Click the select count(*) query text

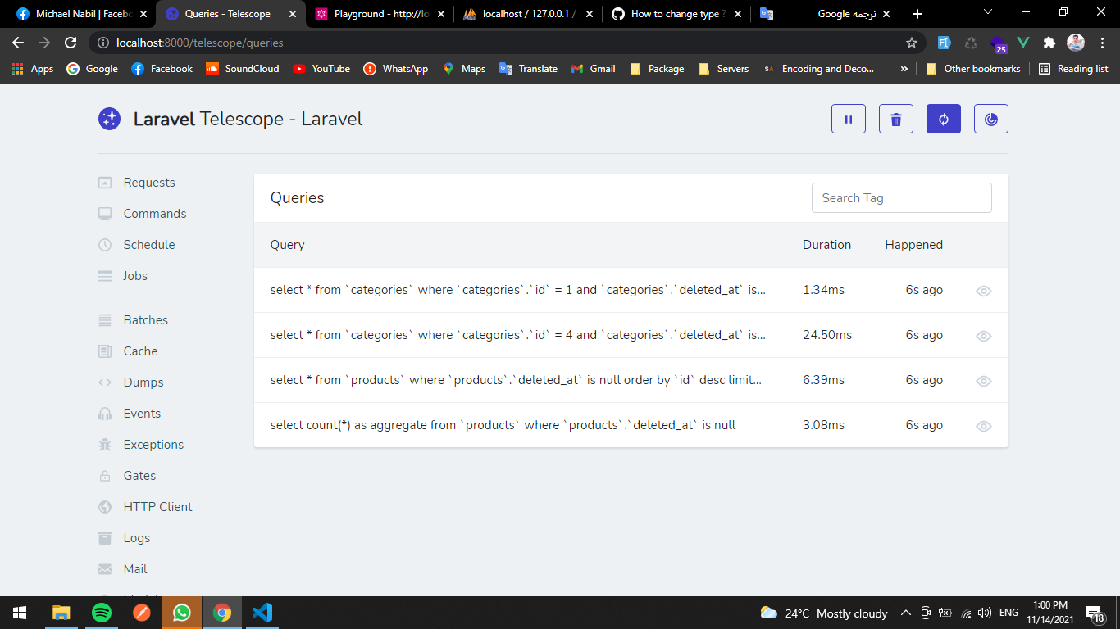point(503,425)
